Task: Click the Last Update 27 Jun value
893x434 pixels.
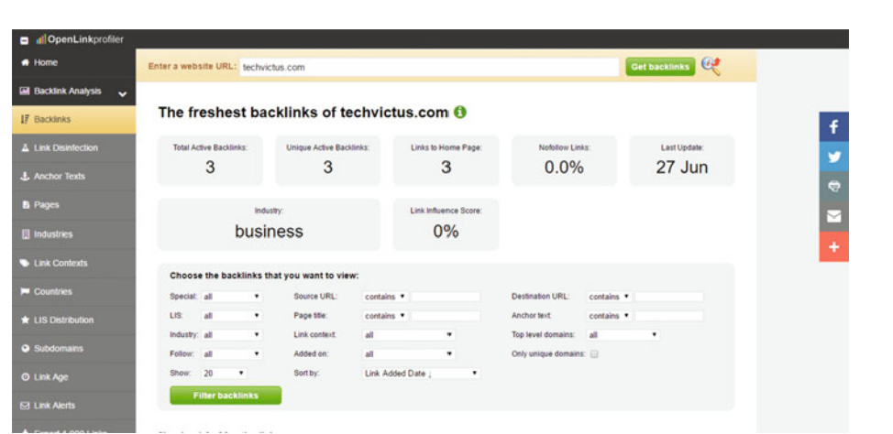Action: point(682,168)
